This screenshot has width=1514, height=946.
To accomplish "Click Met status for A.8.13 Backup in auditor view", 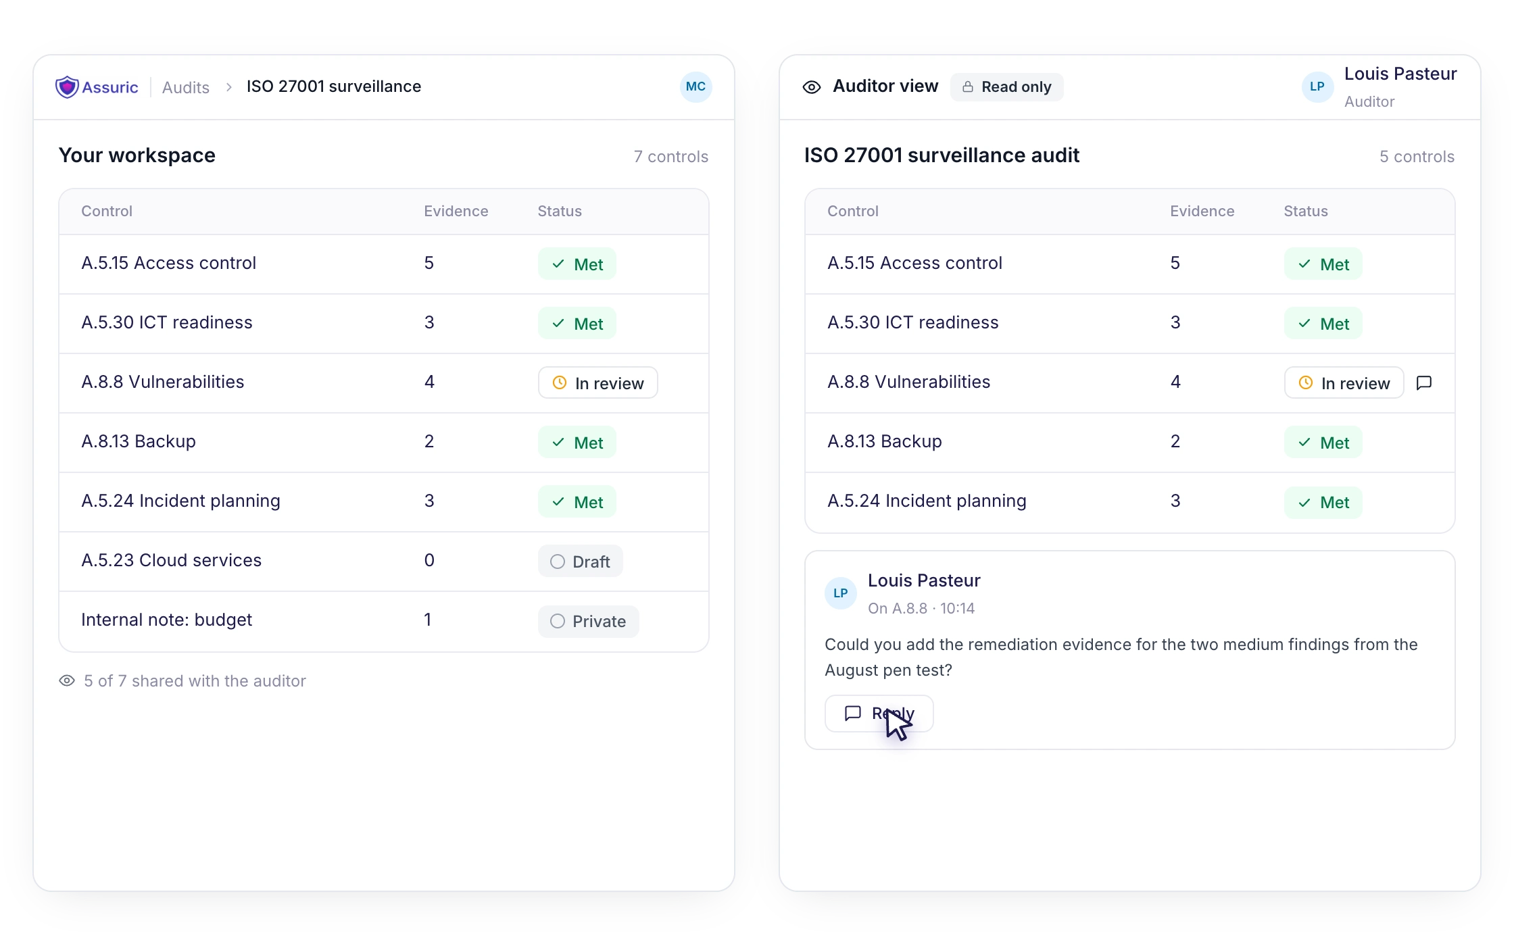I will point(1323,443).
